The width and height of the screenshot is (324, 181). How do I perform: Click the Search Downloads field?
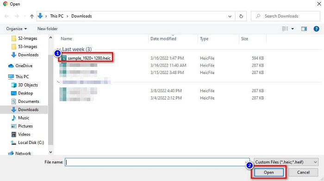click(286, 16)
